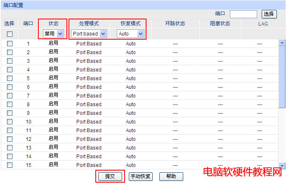Expand the 处理模式 Port based dropdown
Viewport: 286px width, 183px height.
pos(89,33)
